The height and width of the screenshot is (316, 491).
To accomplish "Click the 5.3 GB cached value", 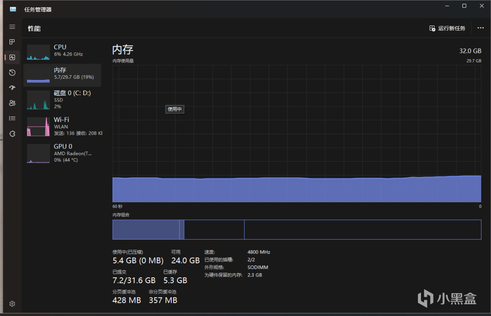I will (x=175, y=280).
